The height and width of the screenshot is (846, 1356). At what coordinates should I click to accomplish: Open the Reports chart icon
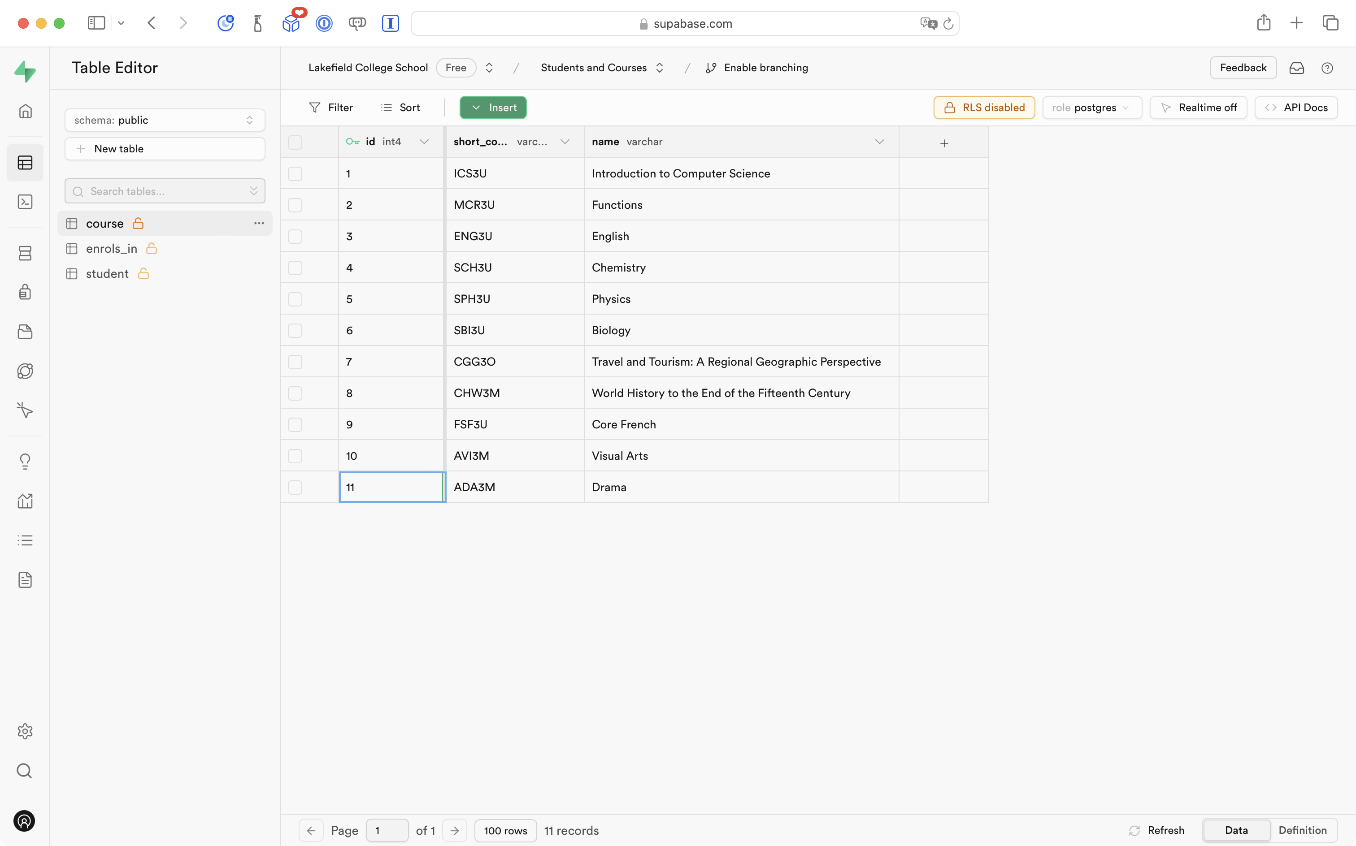click(x=25, y=501)
